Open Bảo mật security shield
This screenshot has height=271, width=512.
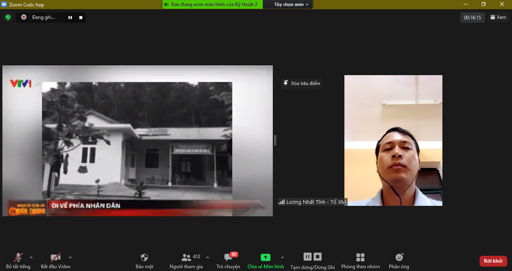pos(144,261)
